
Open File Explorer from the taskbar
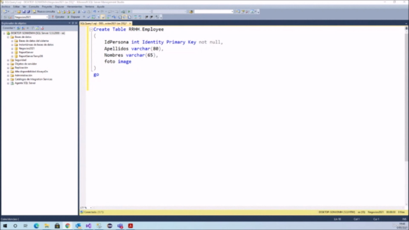47,226
